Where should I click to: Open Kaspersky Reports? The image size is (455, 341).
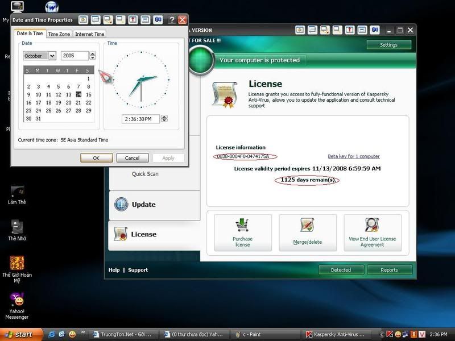390,270
